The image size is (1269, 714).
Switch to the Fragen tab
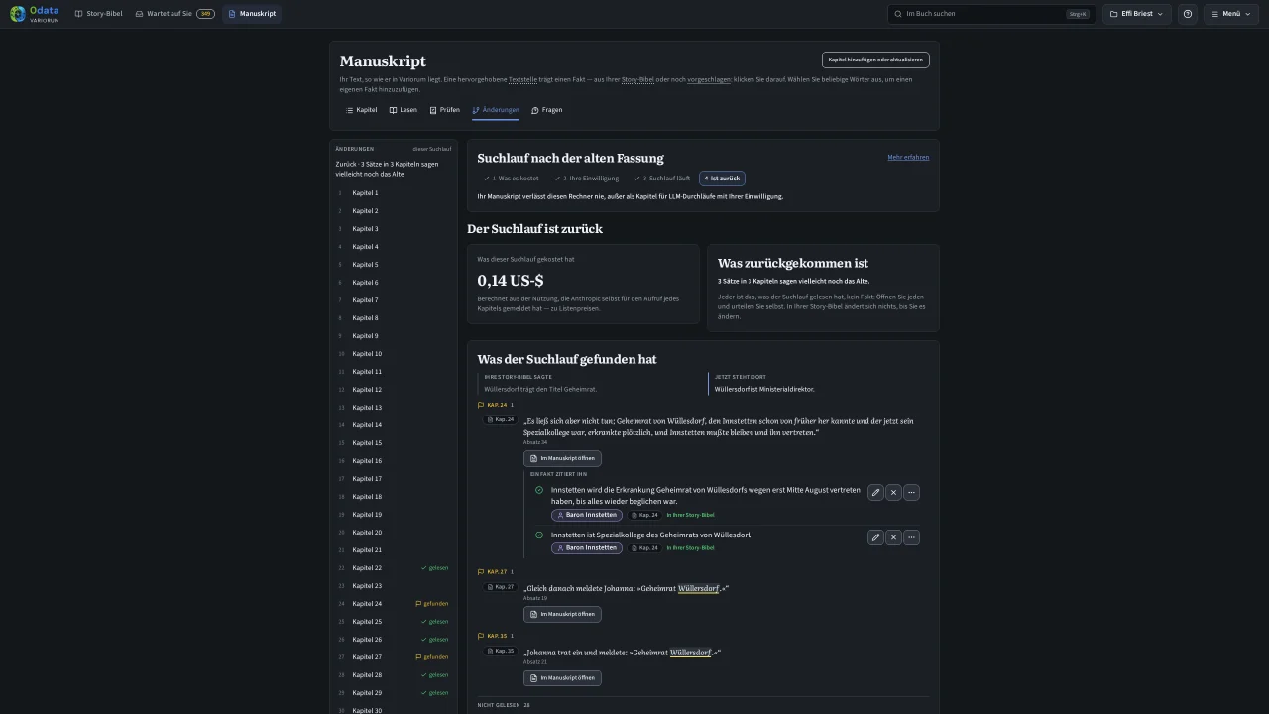[x=547, y=110]
